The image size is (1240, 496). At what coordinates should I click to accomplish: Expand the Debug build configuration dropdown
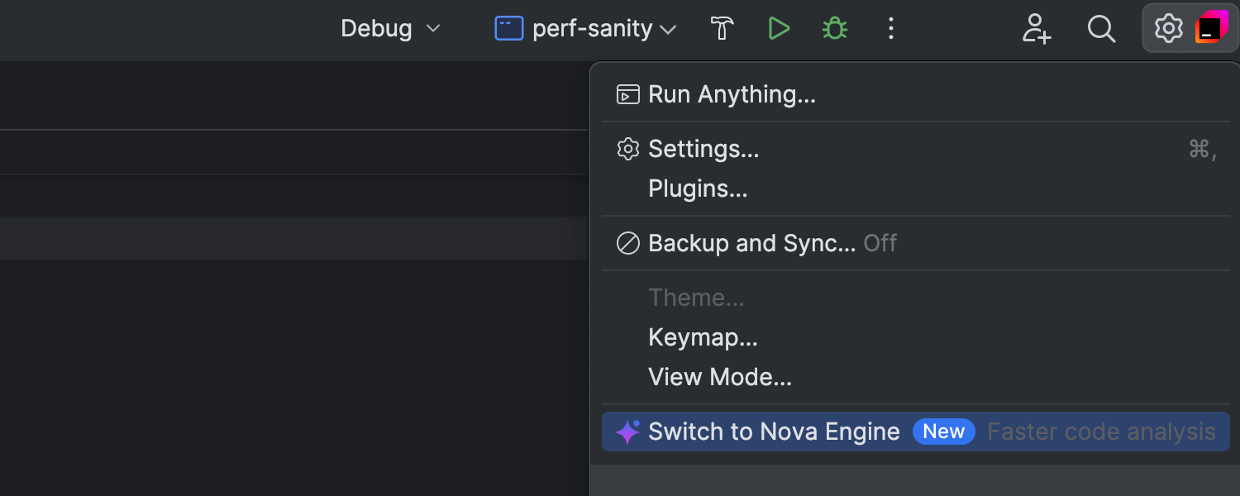[x=390, y=29]
